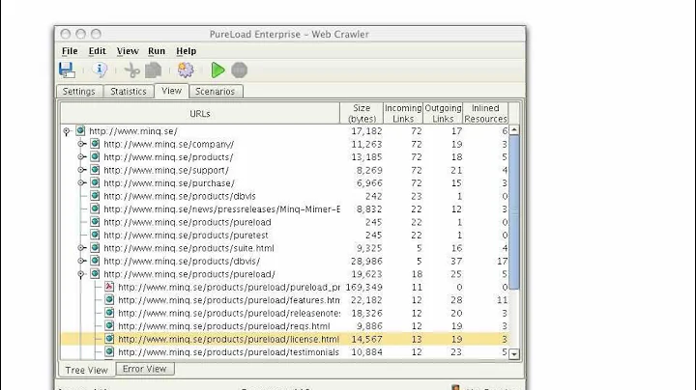Click the scrollbar down arrow
This screenshot has width=696, height=390.
pos(514,354)
